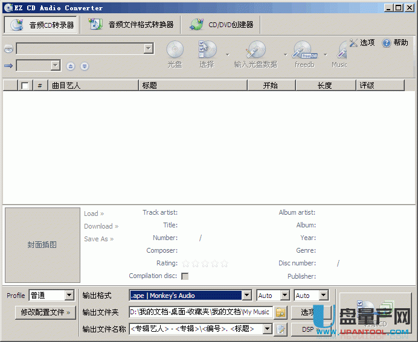
Task: Maximize the EZ CD Audio Converter window
Action: pos(398,8)
